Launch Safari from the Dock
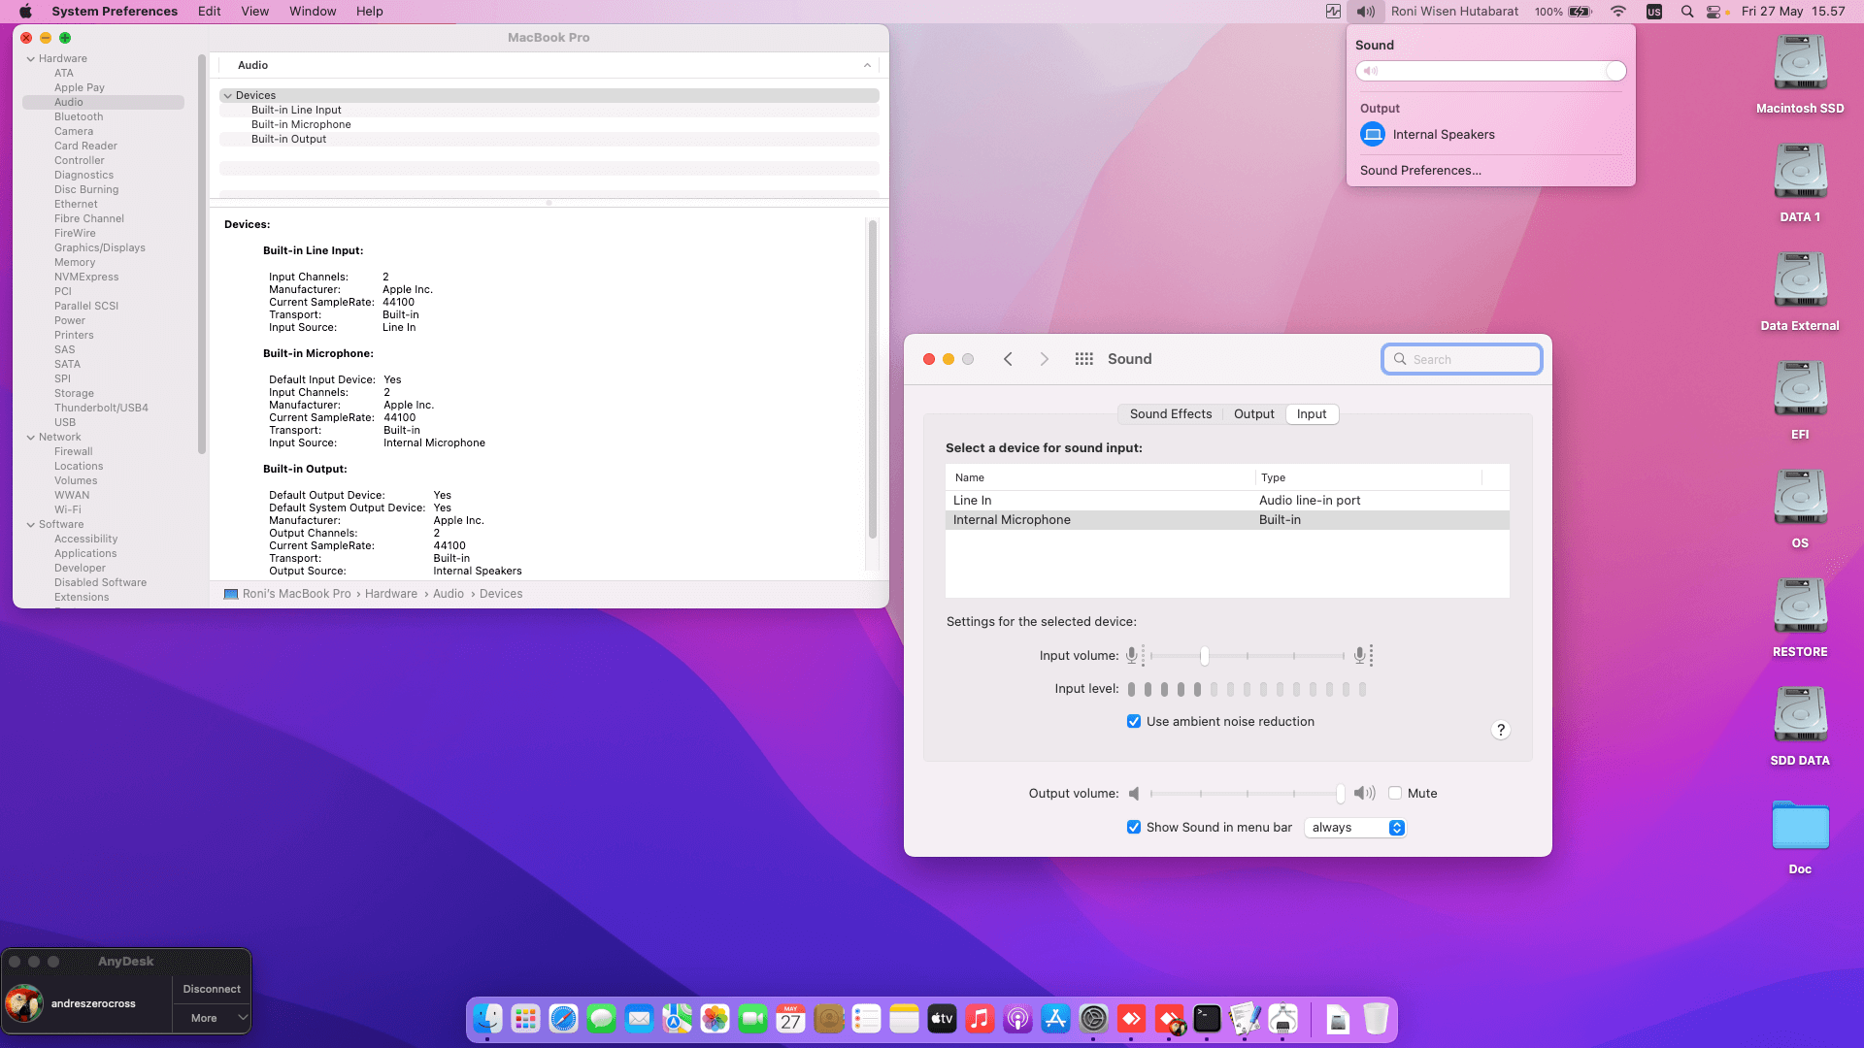The height and width of the screenshot is (1048, 1864). [x=563, y=1019]
